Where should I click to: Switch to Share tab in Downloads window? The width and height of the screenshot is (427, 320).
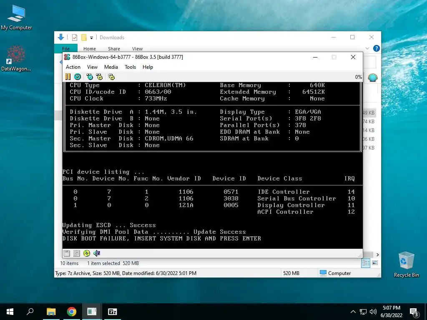[x=114, y=49]
